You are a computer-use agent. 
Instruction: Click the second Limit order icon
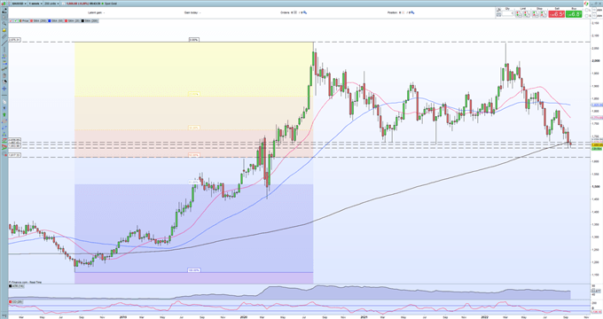(527, 14)
